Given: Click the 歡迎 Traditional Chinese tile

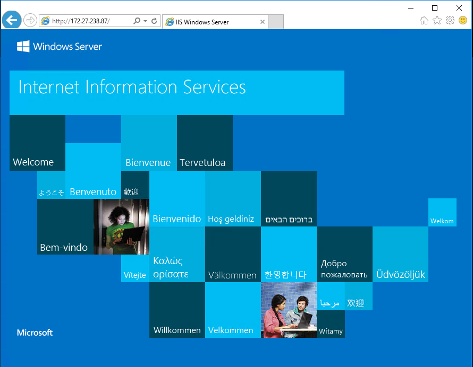Looking at the screenshot, I should pyautogui.click(x=135, y=185).
